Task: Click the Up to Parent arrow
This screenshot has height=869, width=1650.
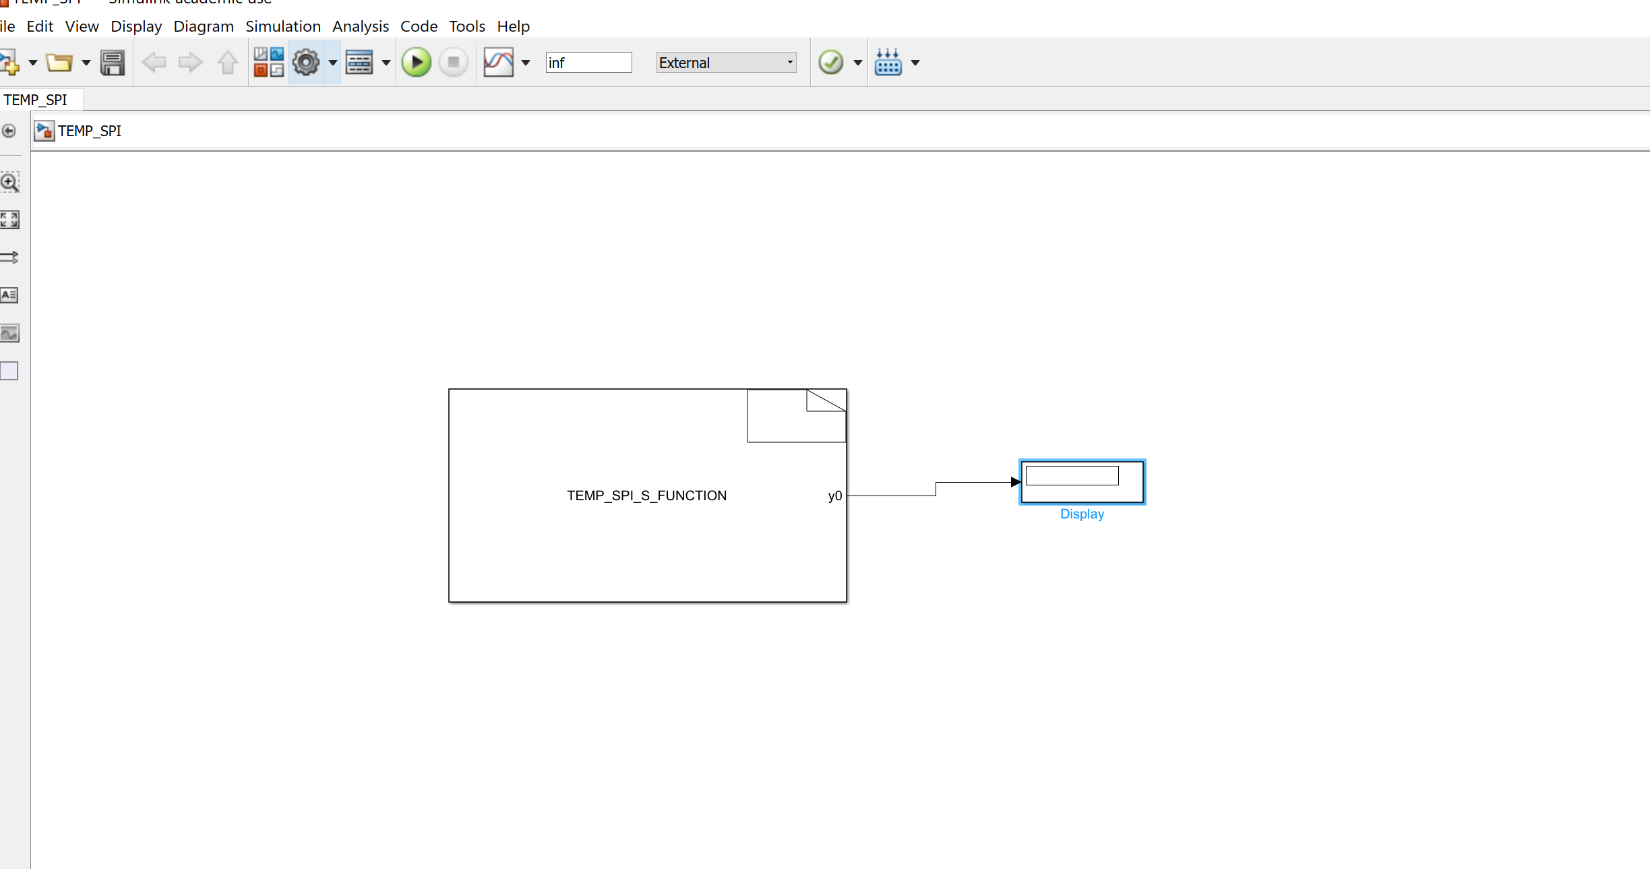Action: [x=227, y=63]
